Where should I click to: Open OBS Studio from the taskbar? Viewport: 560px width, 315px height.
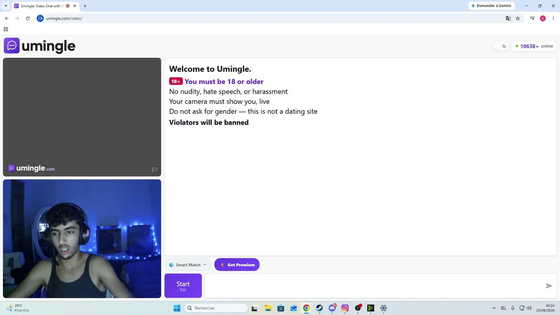point(358,308)
